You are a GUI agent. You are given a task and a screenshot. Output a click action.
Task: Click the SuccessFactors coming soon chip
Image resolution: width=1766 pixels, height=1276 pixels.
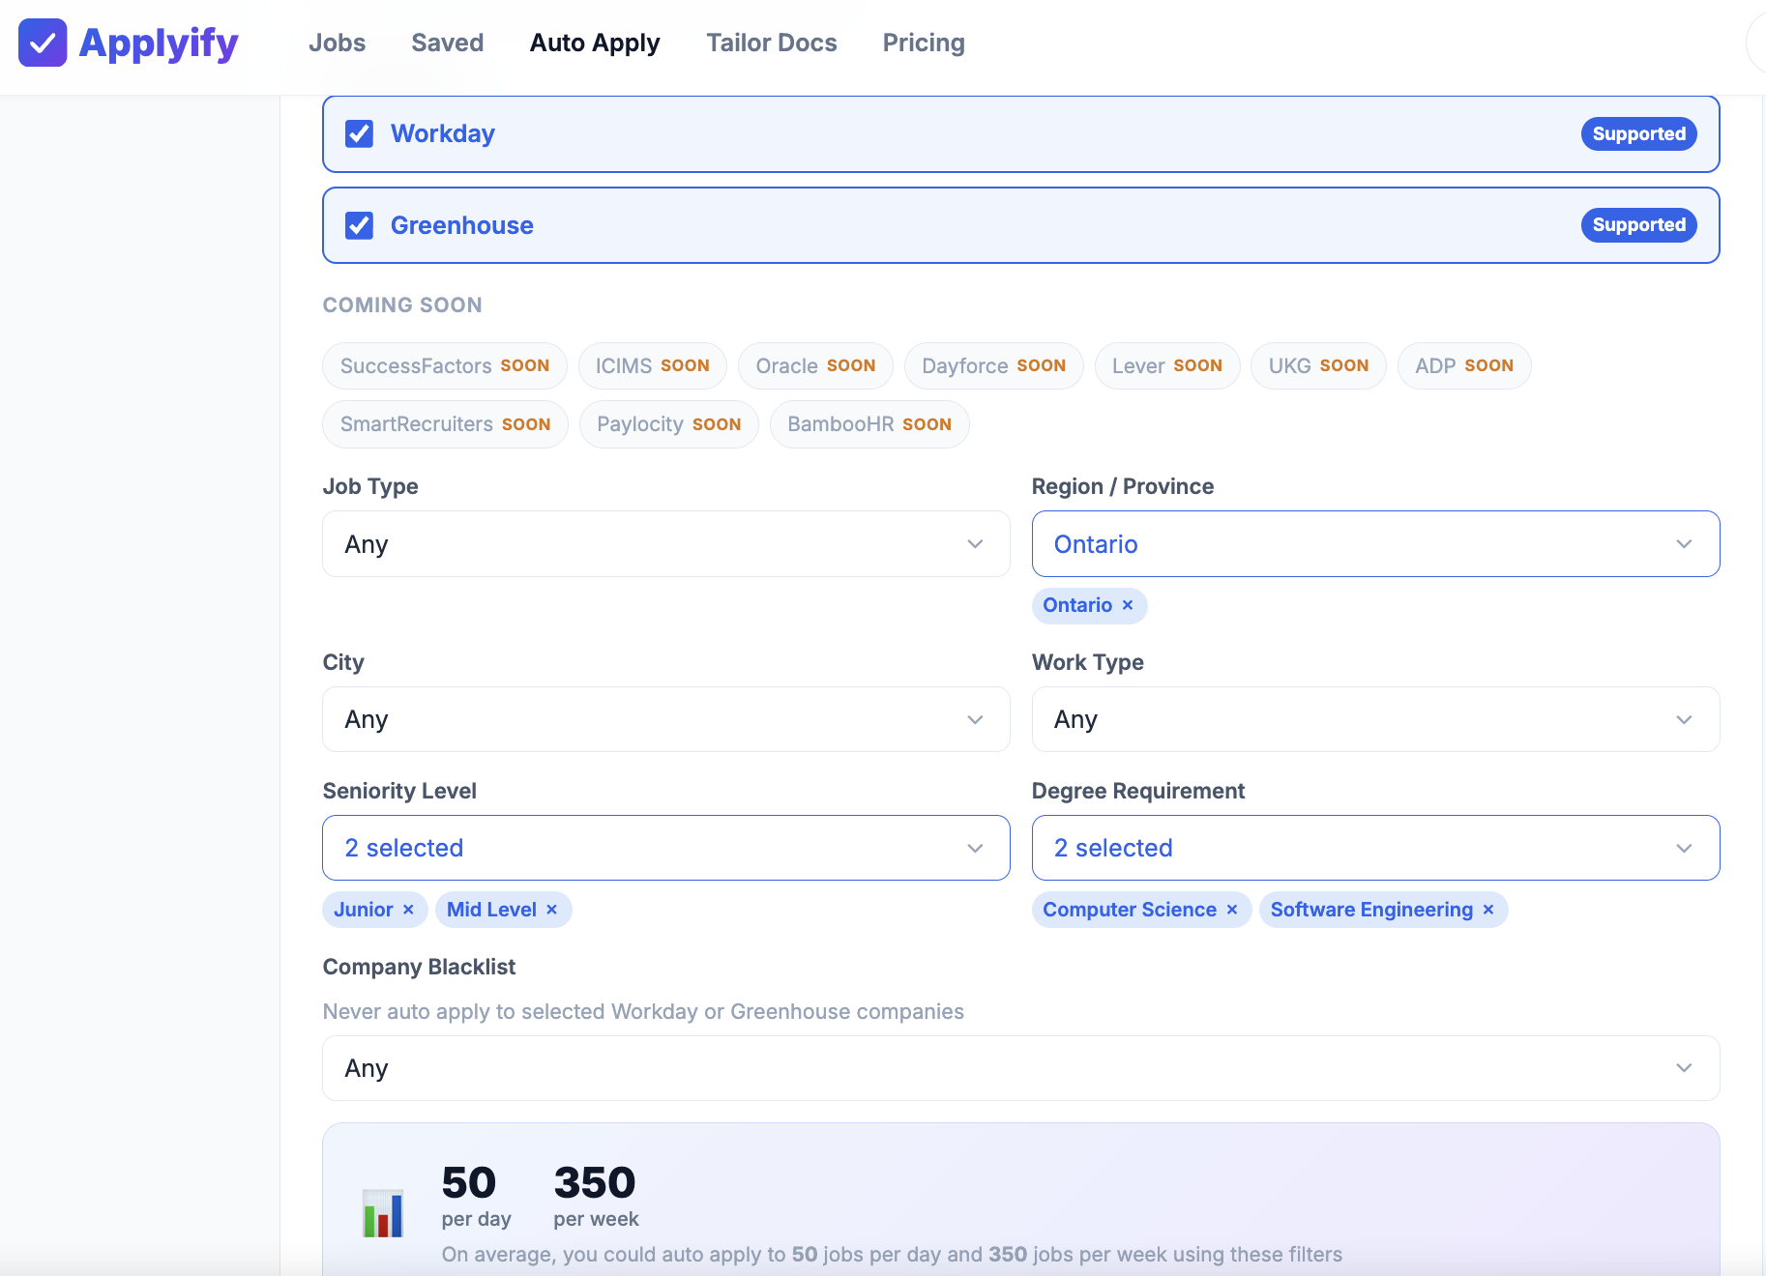tap(445, 365)
